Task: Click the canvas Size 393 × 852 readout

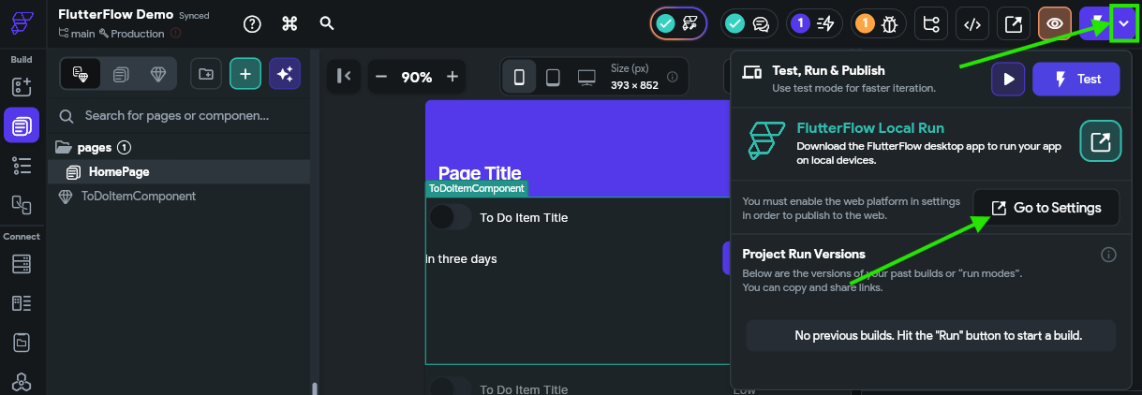Action: 635,77
